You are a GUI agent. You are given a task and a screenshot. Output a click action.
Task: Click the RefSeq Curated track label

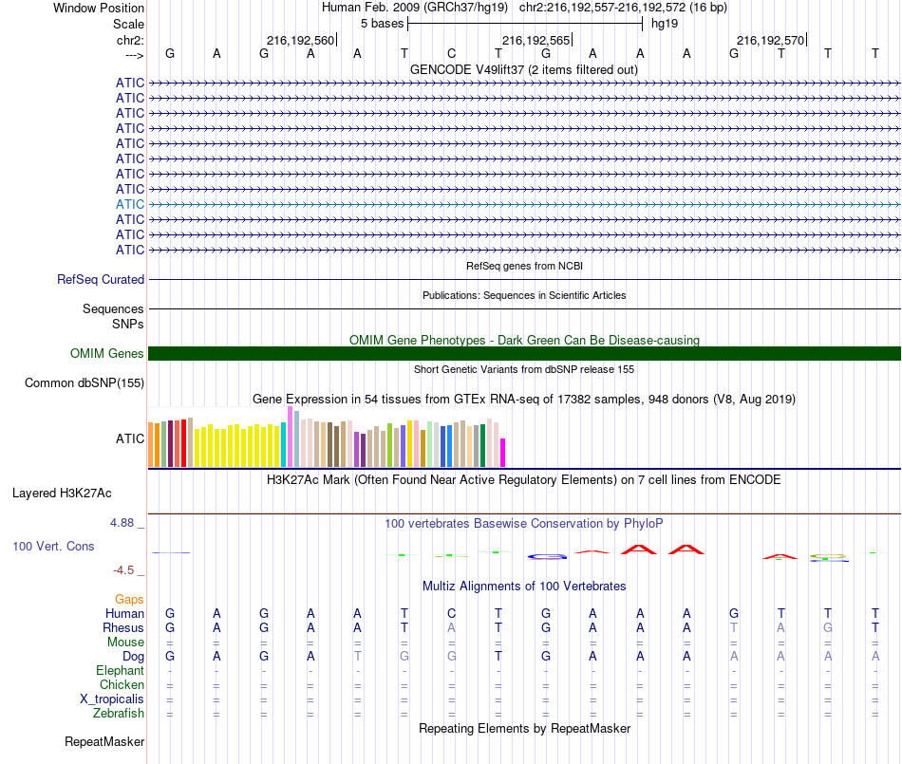click(x=100, y=279)
